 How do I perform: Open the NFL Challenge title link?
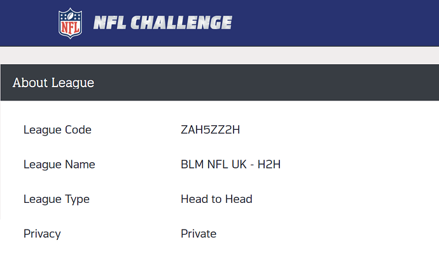tap(163, 23)
